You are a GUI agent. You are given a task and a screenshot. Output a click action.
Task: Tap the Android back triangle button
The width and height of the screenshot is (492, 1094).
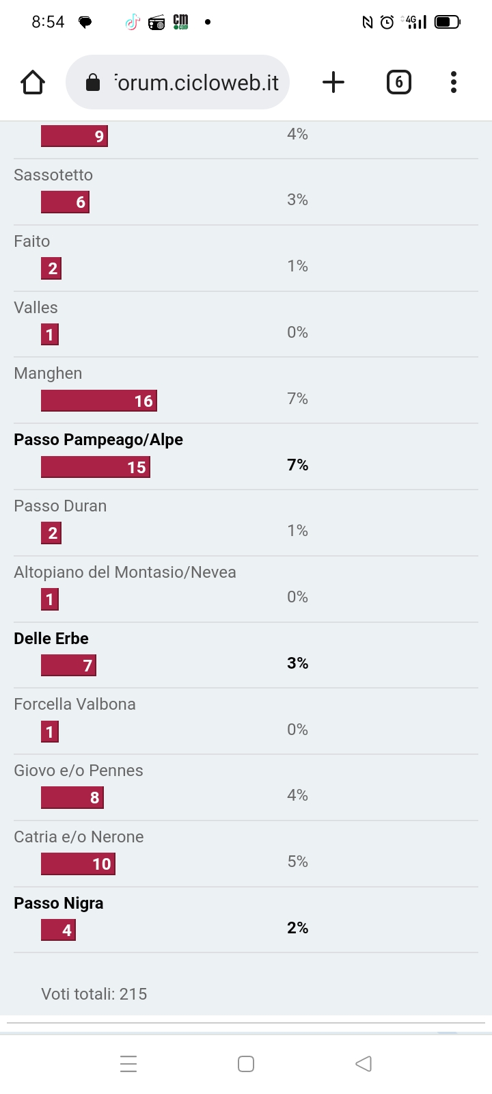(x=364, y=1064)
